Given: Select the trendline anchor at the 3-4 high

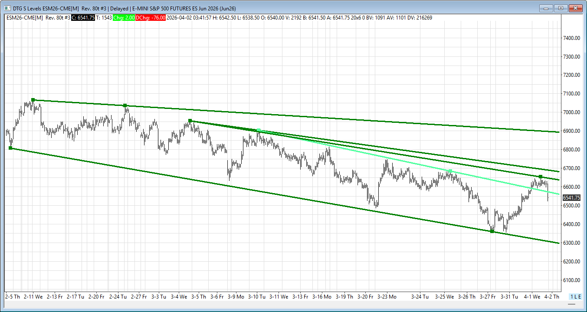Looking at the screenshot, I should click(x=190, y=121).
